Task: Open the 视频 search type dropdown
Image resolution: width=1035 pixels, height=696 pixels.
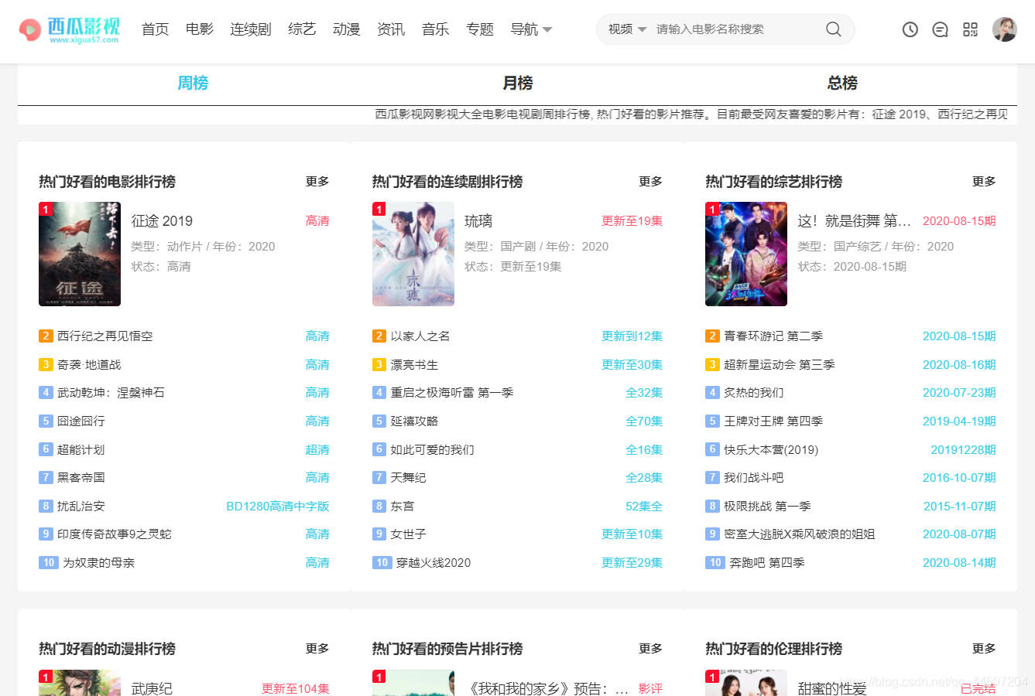Action: coord(627,29)
